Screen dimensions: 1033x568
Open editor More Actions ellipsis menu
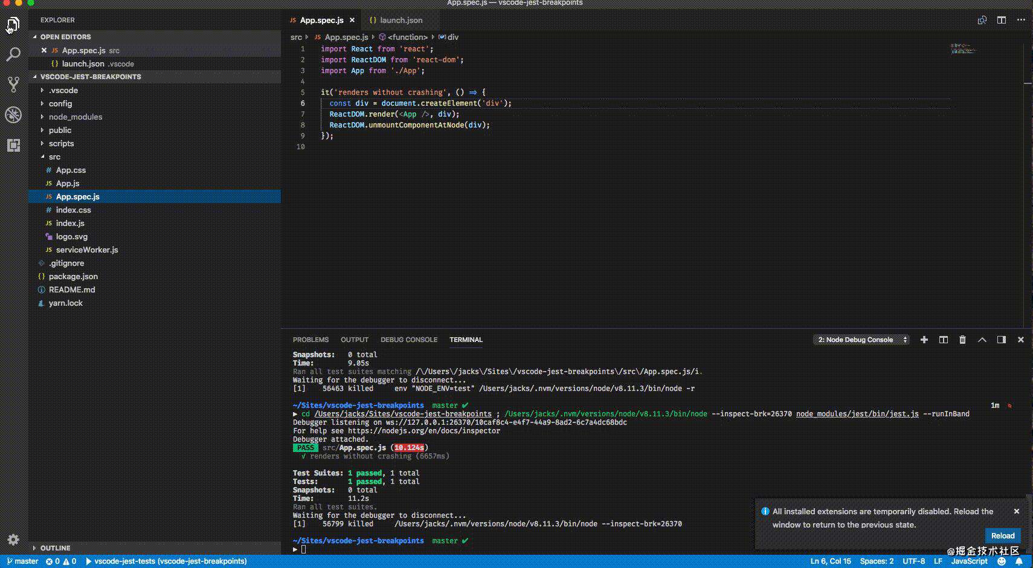(1021, 20)
